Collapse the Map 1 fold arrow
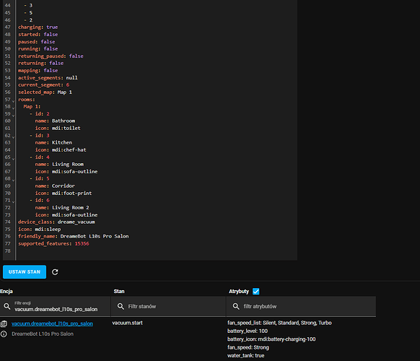Screen dimensions: 420x361 pyautogui.click(x=13, y=108)
